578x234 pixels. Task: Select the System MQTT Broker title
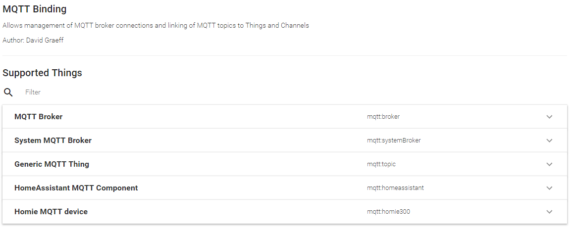pyautogui.click(x=53, y=140)
